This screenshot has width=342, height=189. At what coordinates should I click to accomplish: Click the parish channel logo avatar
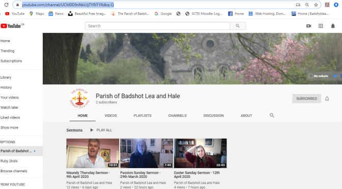[x=79, y=99]
